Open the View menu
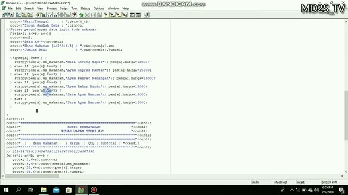348x195 pixels. coord(40,9)
